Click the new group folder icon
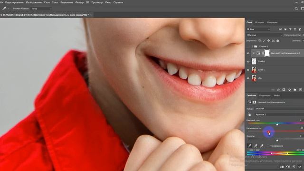 click(x=295, y=90)
